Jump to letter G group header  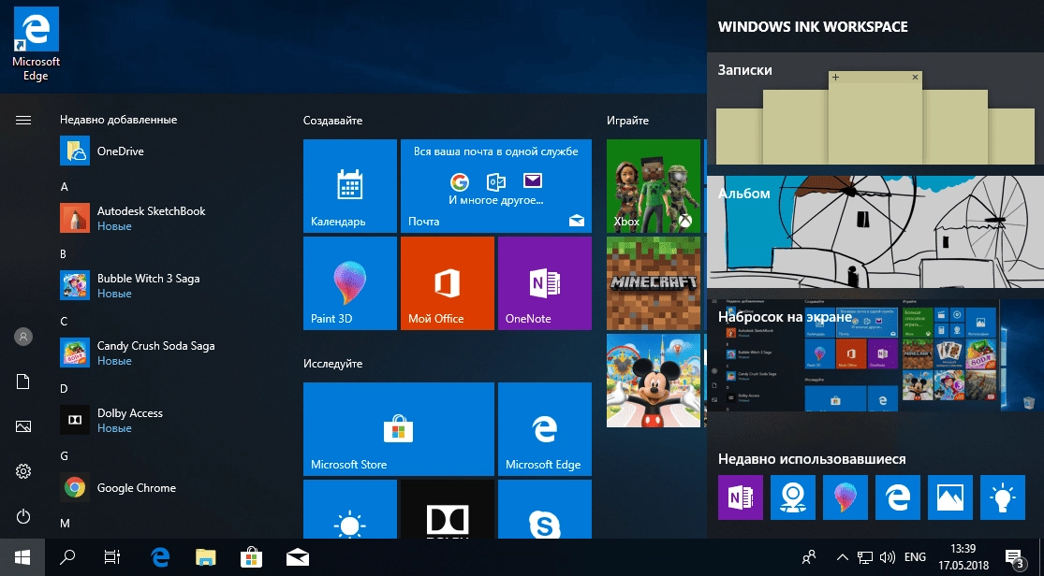click(x=65, y=455)
